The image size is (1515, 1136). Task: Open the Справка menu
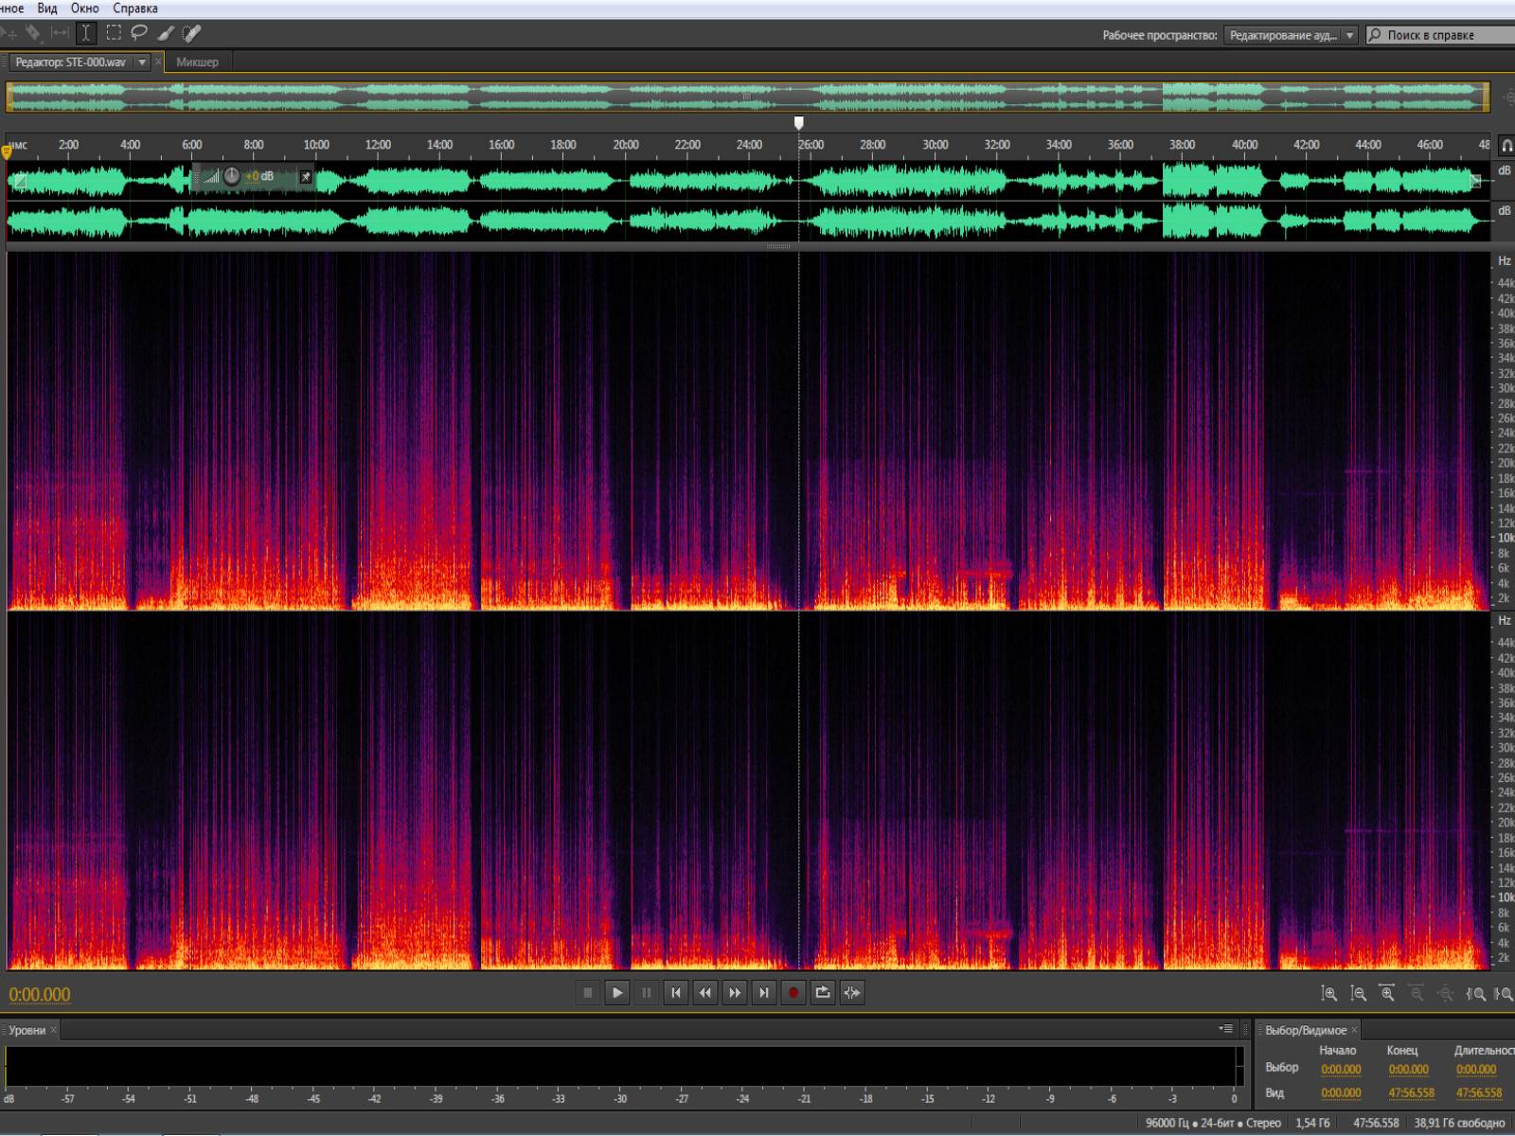(x=134, y=9)
